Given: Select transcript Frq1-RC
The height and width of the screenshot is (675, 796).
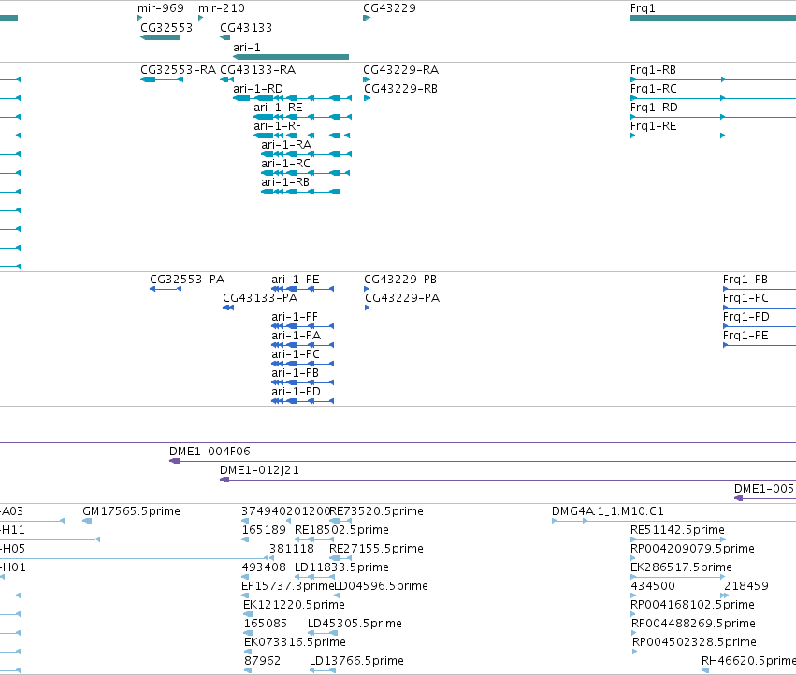Looking at the screenshot, I should click(714, 98).
